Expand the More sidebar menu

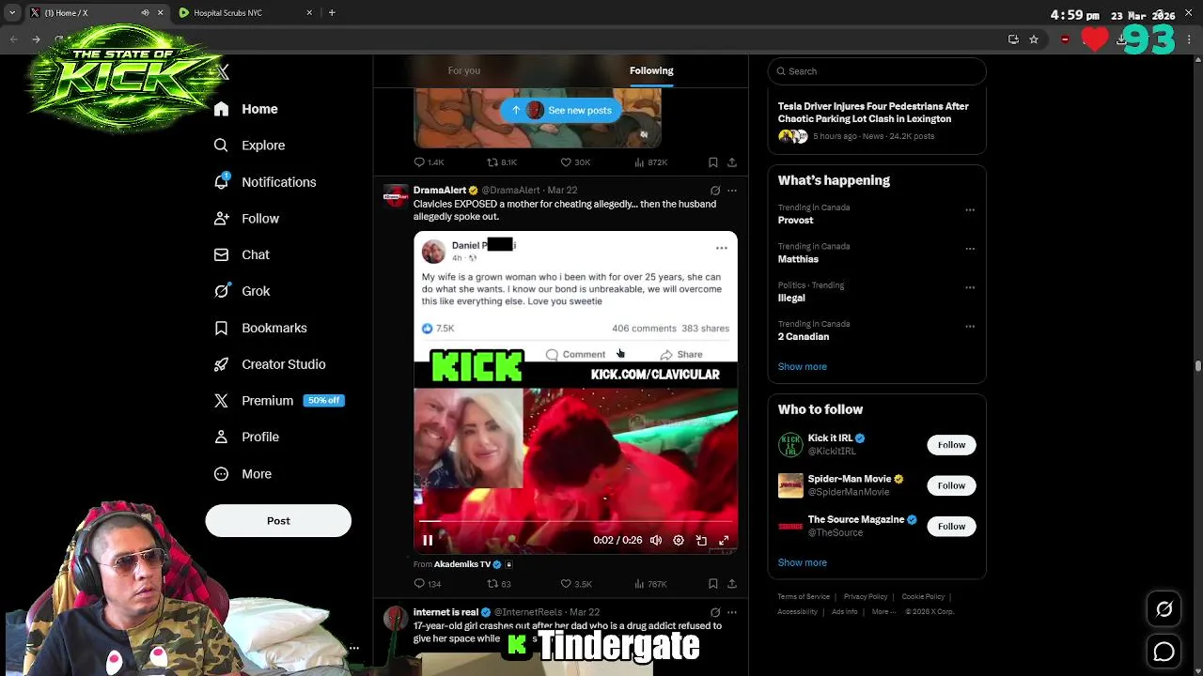click(242, 474)
